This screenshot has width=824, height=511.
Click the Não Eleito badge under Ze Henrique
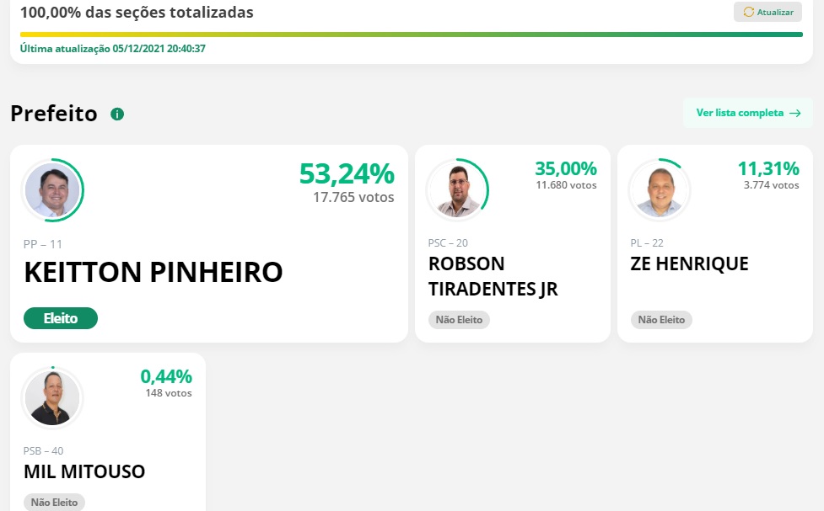660,320
